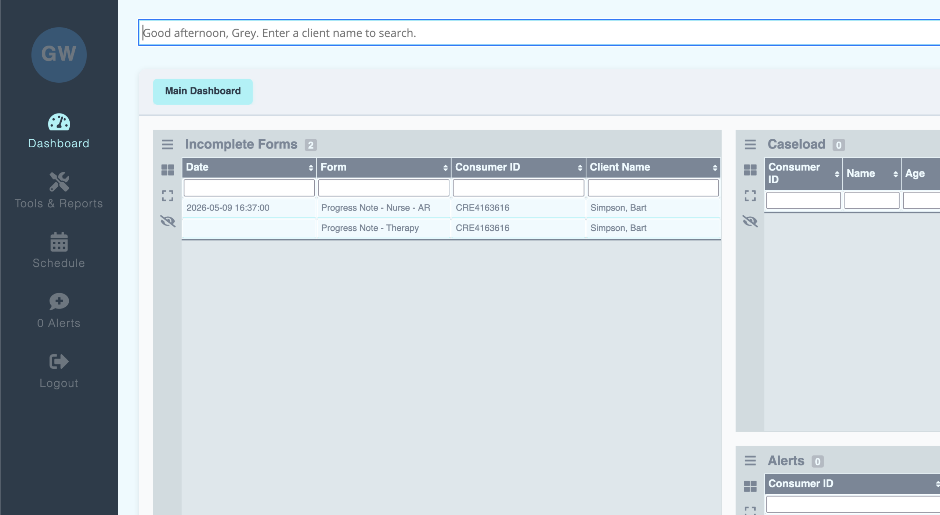The width and height of the screenshot is (940, 515).
Task: Click the Logout icon in the sidebar
Action: 59,362
